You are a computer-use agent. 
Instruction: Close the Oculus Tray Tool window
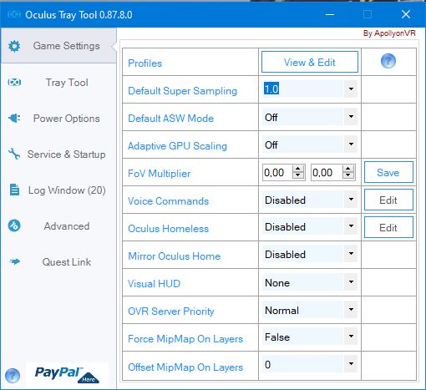pos(406,14)
